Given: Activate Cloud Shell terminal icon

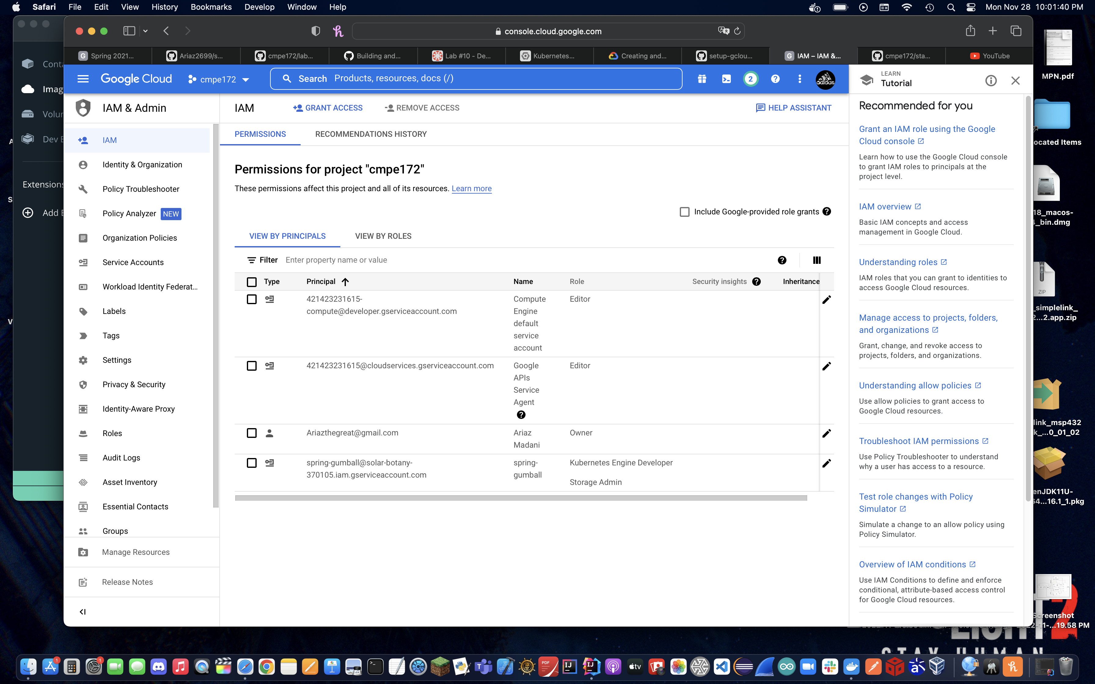Looking at the screenshot, I should (726, 79).
